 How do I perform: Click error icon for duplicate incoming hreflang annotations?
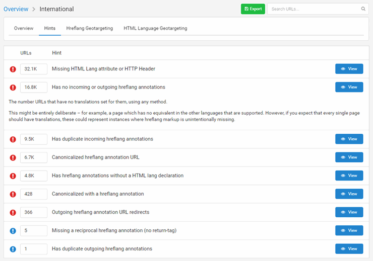pyautogui.click(x=13, y=139)
